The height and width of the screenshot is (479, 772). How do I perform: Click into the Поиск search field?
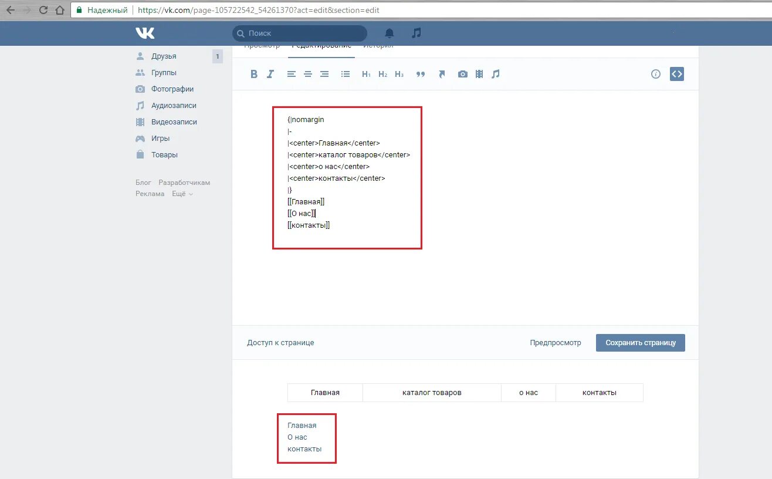pos(300,33)
